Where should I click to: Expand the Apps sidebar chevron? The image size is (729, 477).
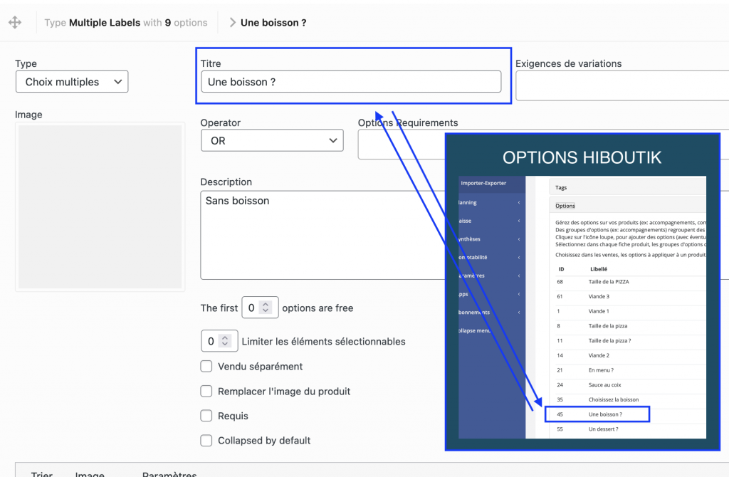[x=519, y=294]
